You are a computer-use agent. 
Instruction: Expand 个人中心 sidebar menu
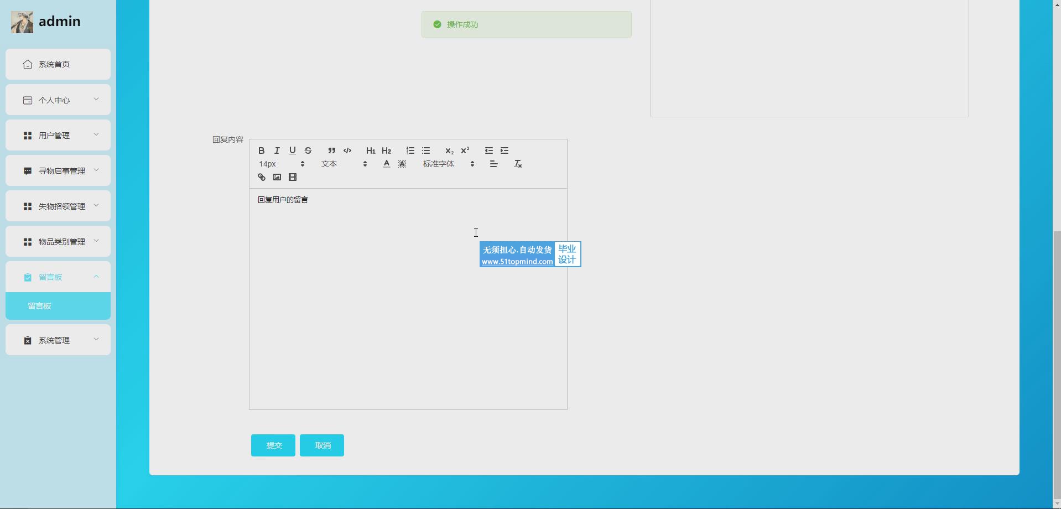coord(58,100)
